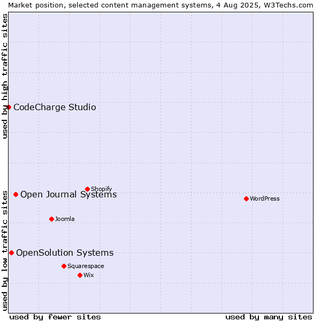Screen dimensions: 321x321
Task: Click the CodeCharge Studio red data point
Action: point(9,108)
